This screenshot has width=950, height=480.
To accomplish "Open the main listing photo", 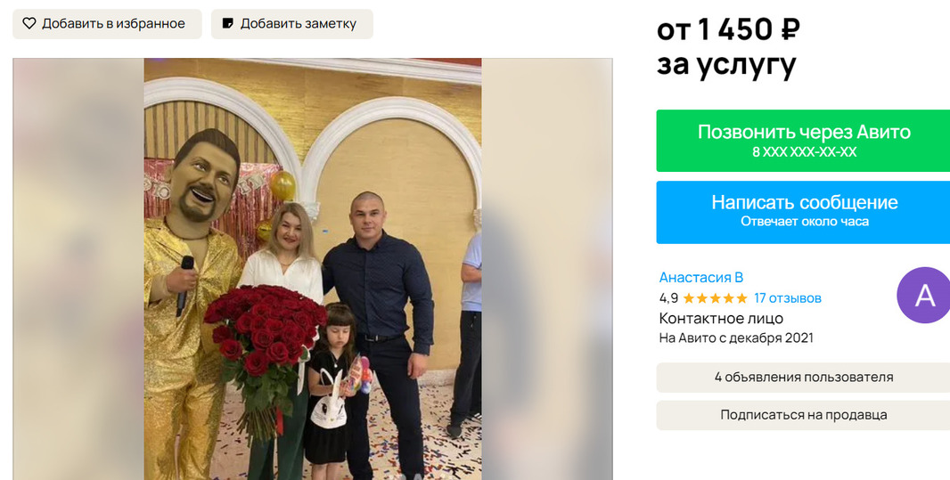I will click(x=313, y=269).
